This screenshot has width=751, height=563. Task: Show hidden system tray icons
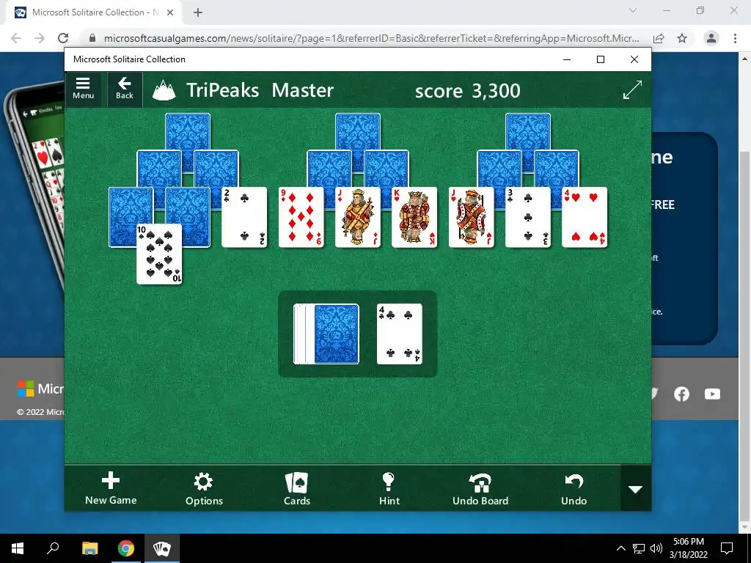tap(620, 548)
